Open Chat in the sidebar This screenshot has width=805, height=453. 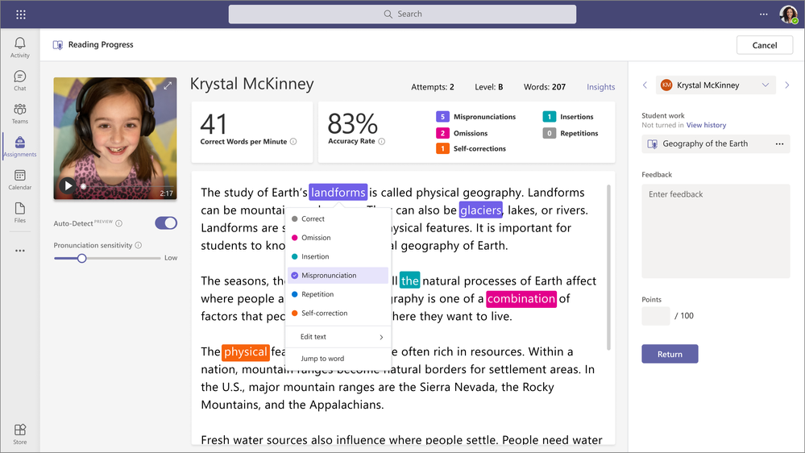pos(20,81)
